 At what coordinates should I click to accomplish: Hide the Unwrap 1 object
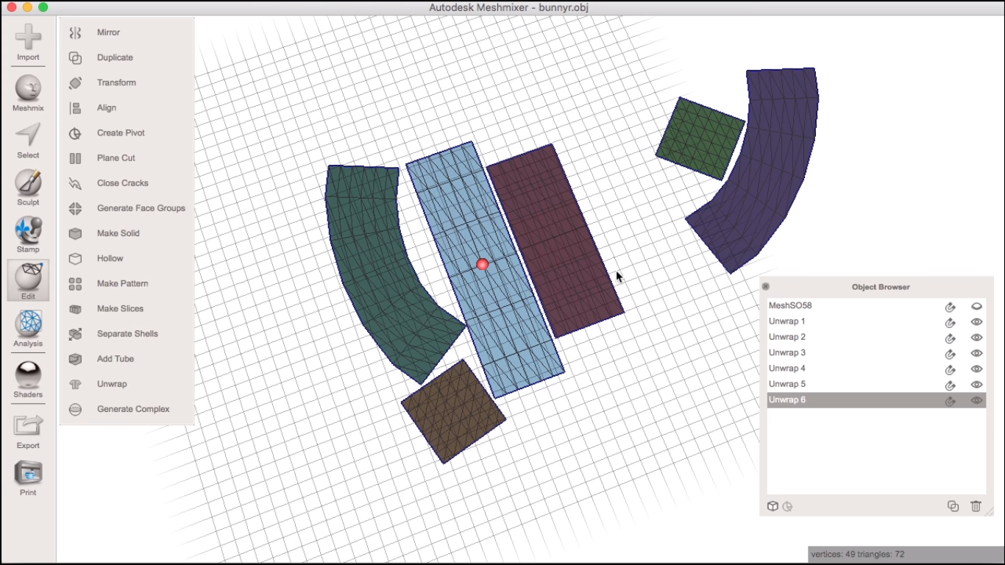[976, 321]
